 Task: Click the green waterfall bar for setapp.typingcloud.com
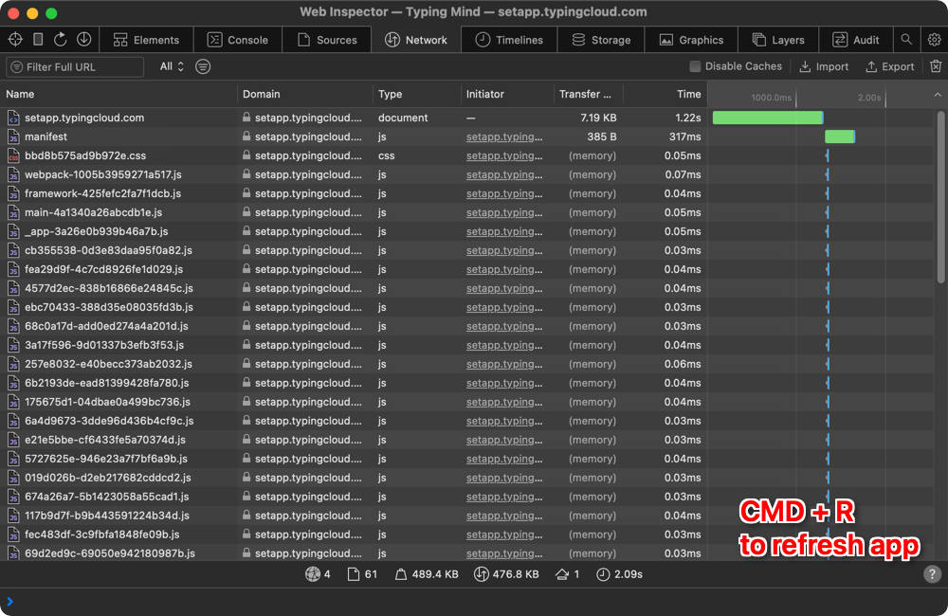pyautogui.click(x=768, y=118)
